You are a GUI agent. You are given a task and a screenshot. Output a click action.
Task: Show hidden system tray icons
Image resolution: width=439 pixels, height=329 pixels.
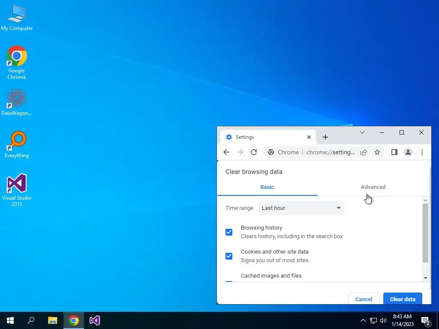[363, 320]
